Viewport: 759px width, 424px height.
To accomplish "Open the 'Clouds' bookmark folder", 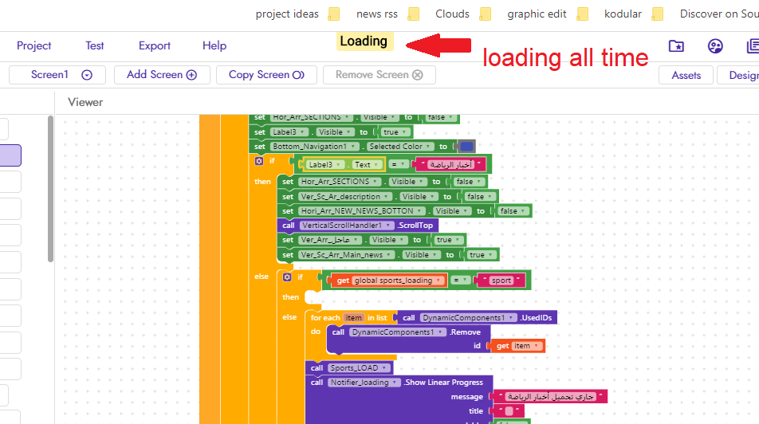I will (x=462, y=14).
